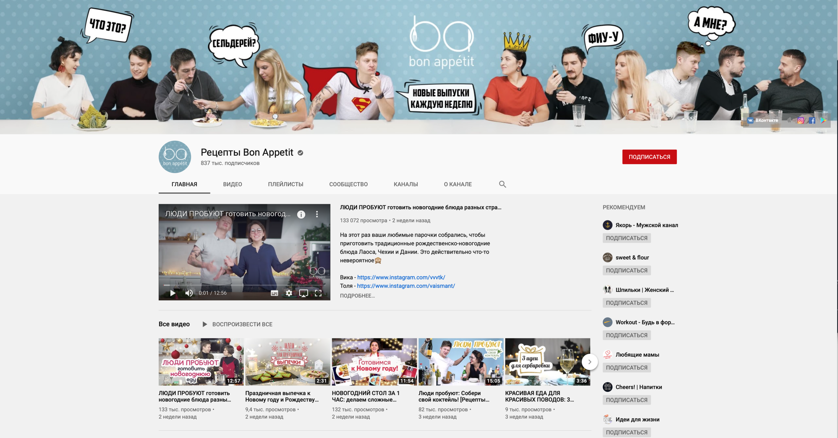Screen dimensions: 838x438
Task: Switch to the ПЛЕЙЛИСТЫ tab
Action: click(286, 184)
